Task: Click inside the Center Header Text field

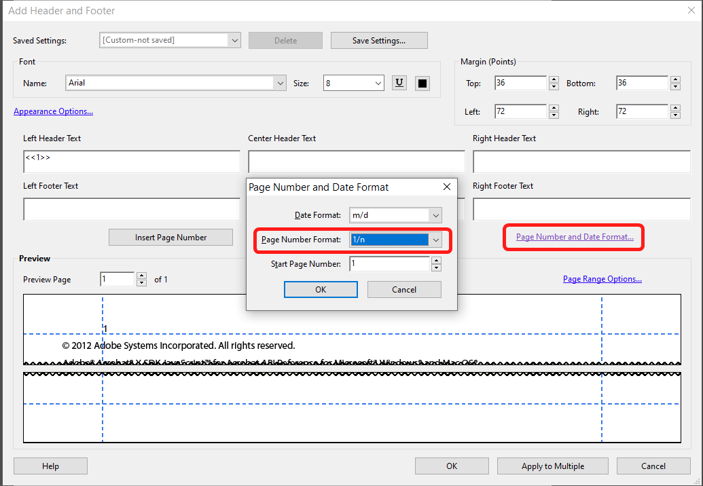Action: pos(356,161)
